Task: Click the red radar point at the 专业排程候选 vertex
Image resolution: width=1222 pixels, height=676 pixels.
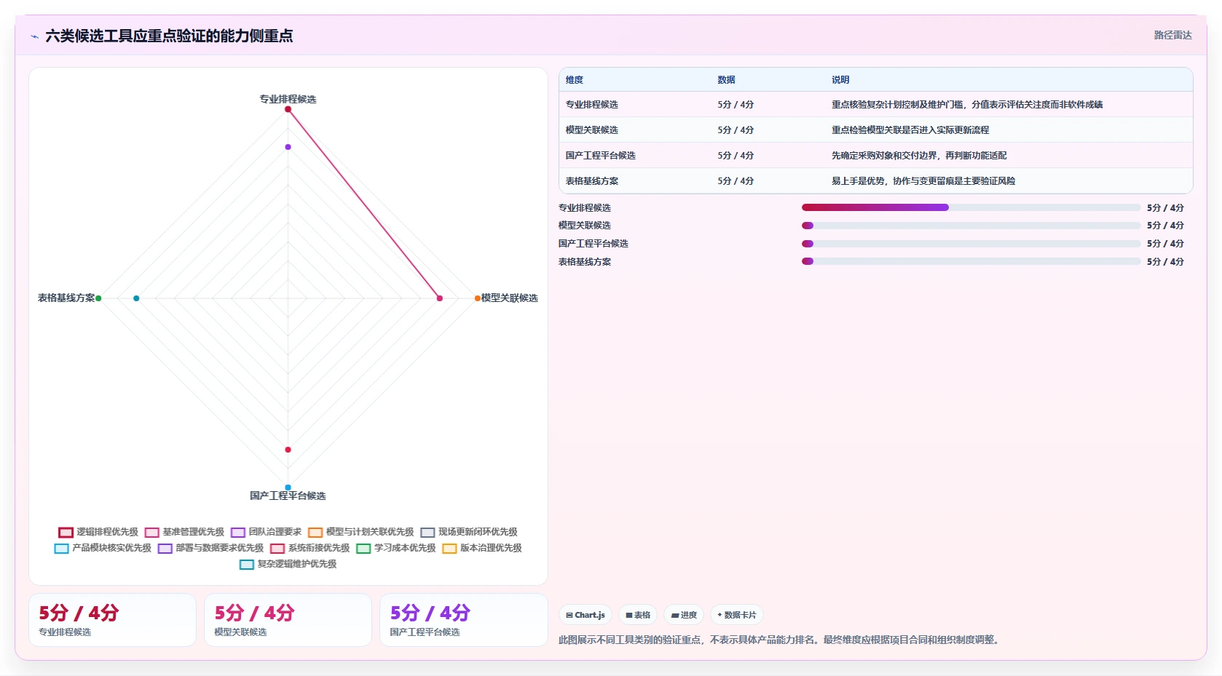Action: [288, 109]
